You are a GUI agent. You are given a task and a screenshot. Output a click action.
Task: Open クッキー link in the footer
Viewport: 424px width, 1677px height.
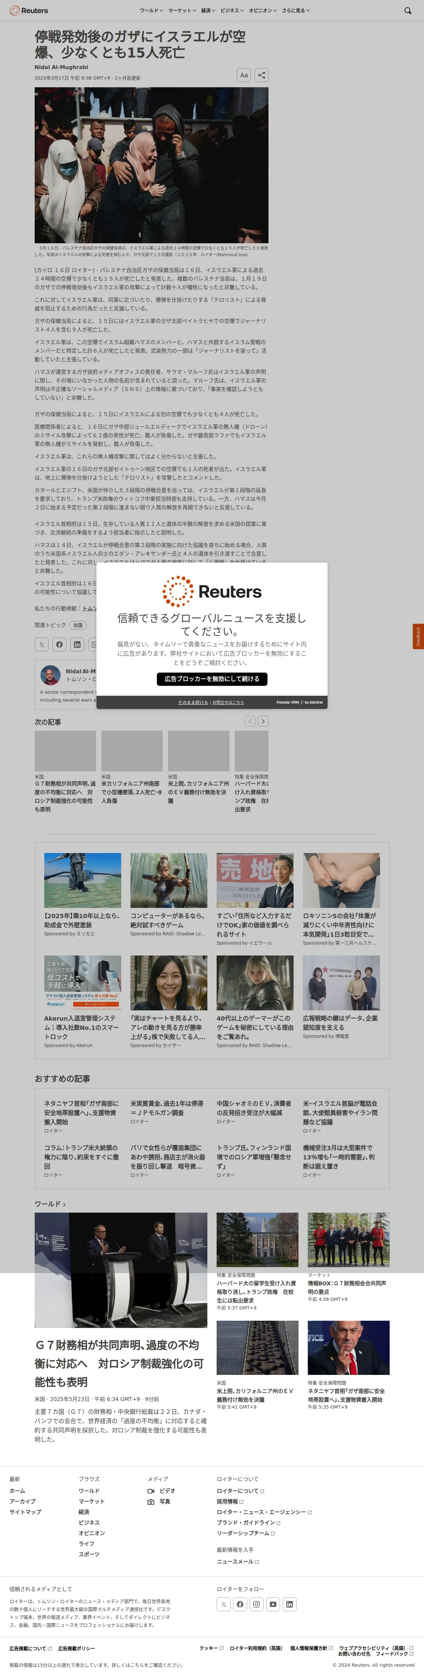click(x=211, y=1648)
